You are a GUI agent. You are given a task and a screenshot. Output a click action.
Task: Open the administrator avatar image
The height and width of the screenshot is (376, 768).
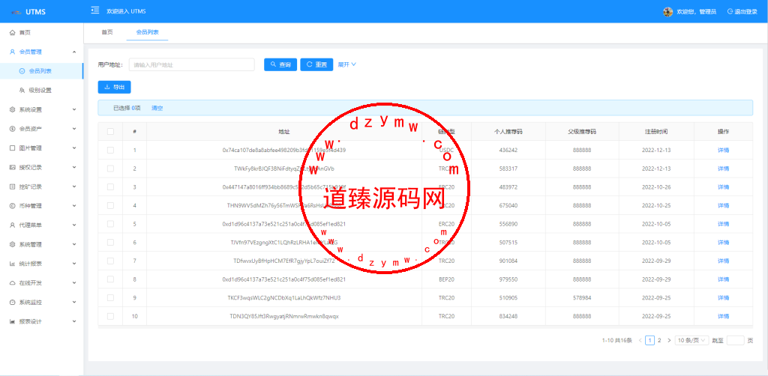click(667, 12)
